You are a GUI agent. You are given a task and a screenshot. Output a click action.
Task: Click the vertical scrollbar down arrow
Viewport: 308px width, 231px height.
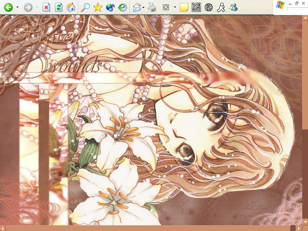305,222
